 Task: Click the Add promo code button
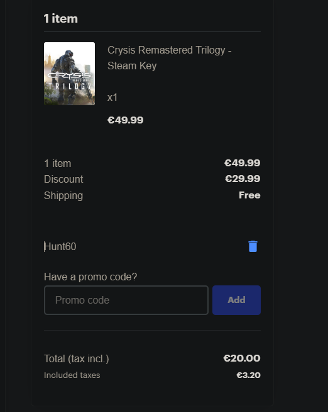(x=236, y=300)
